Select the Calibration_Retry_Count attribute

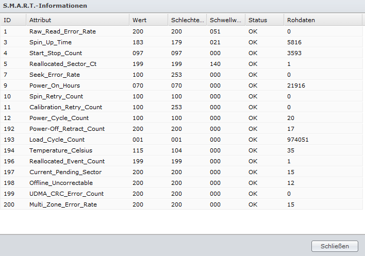(65, 107)
